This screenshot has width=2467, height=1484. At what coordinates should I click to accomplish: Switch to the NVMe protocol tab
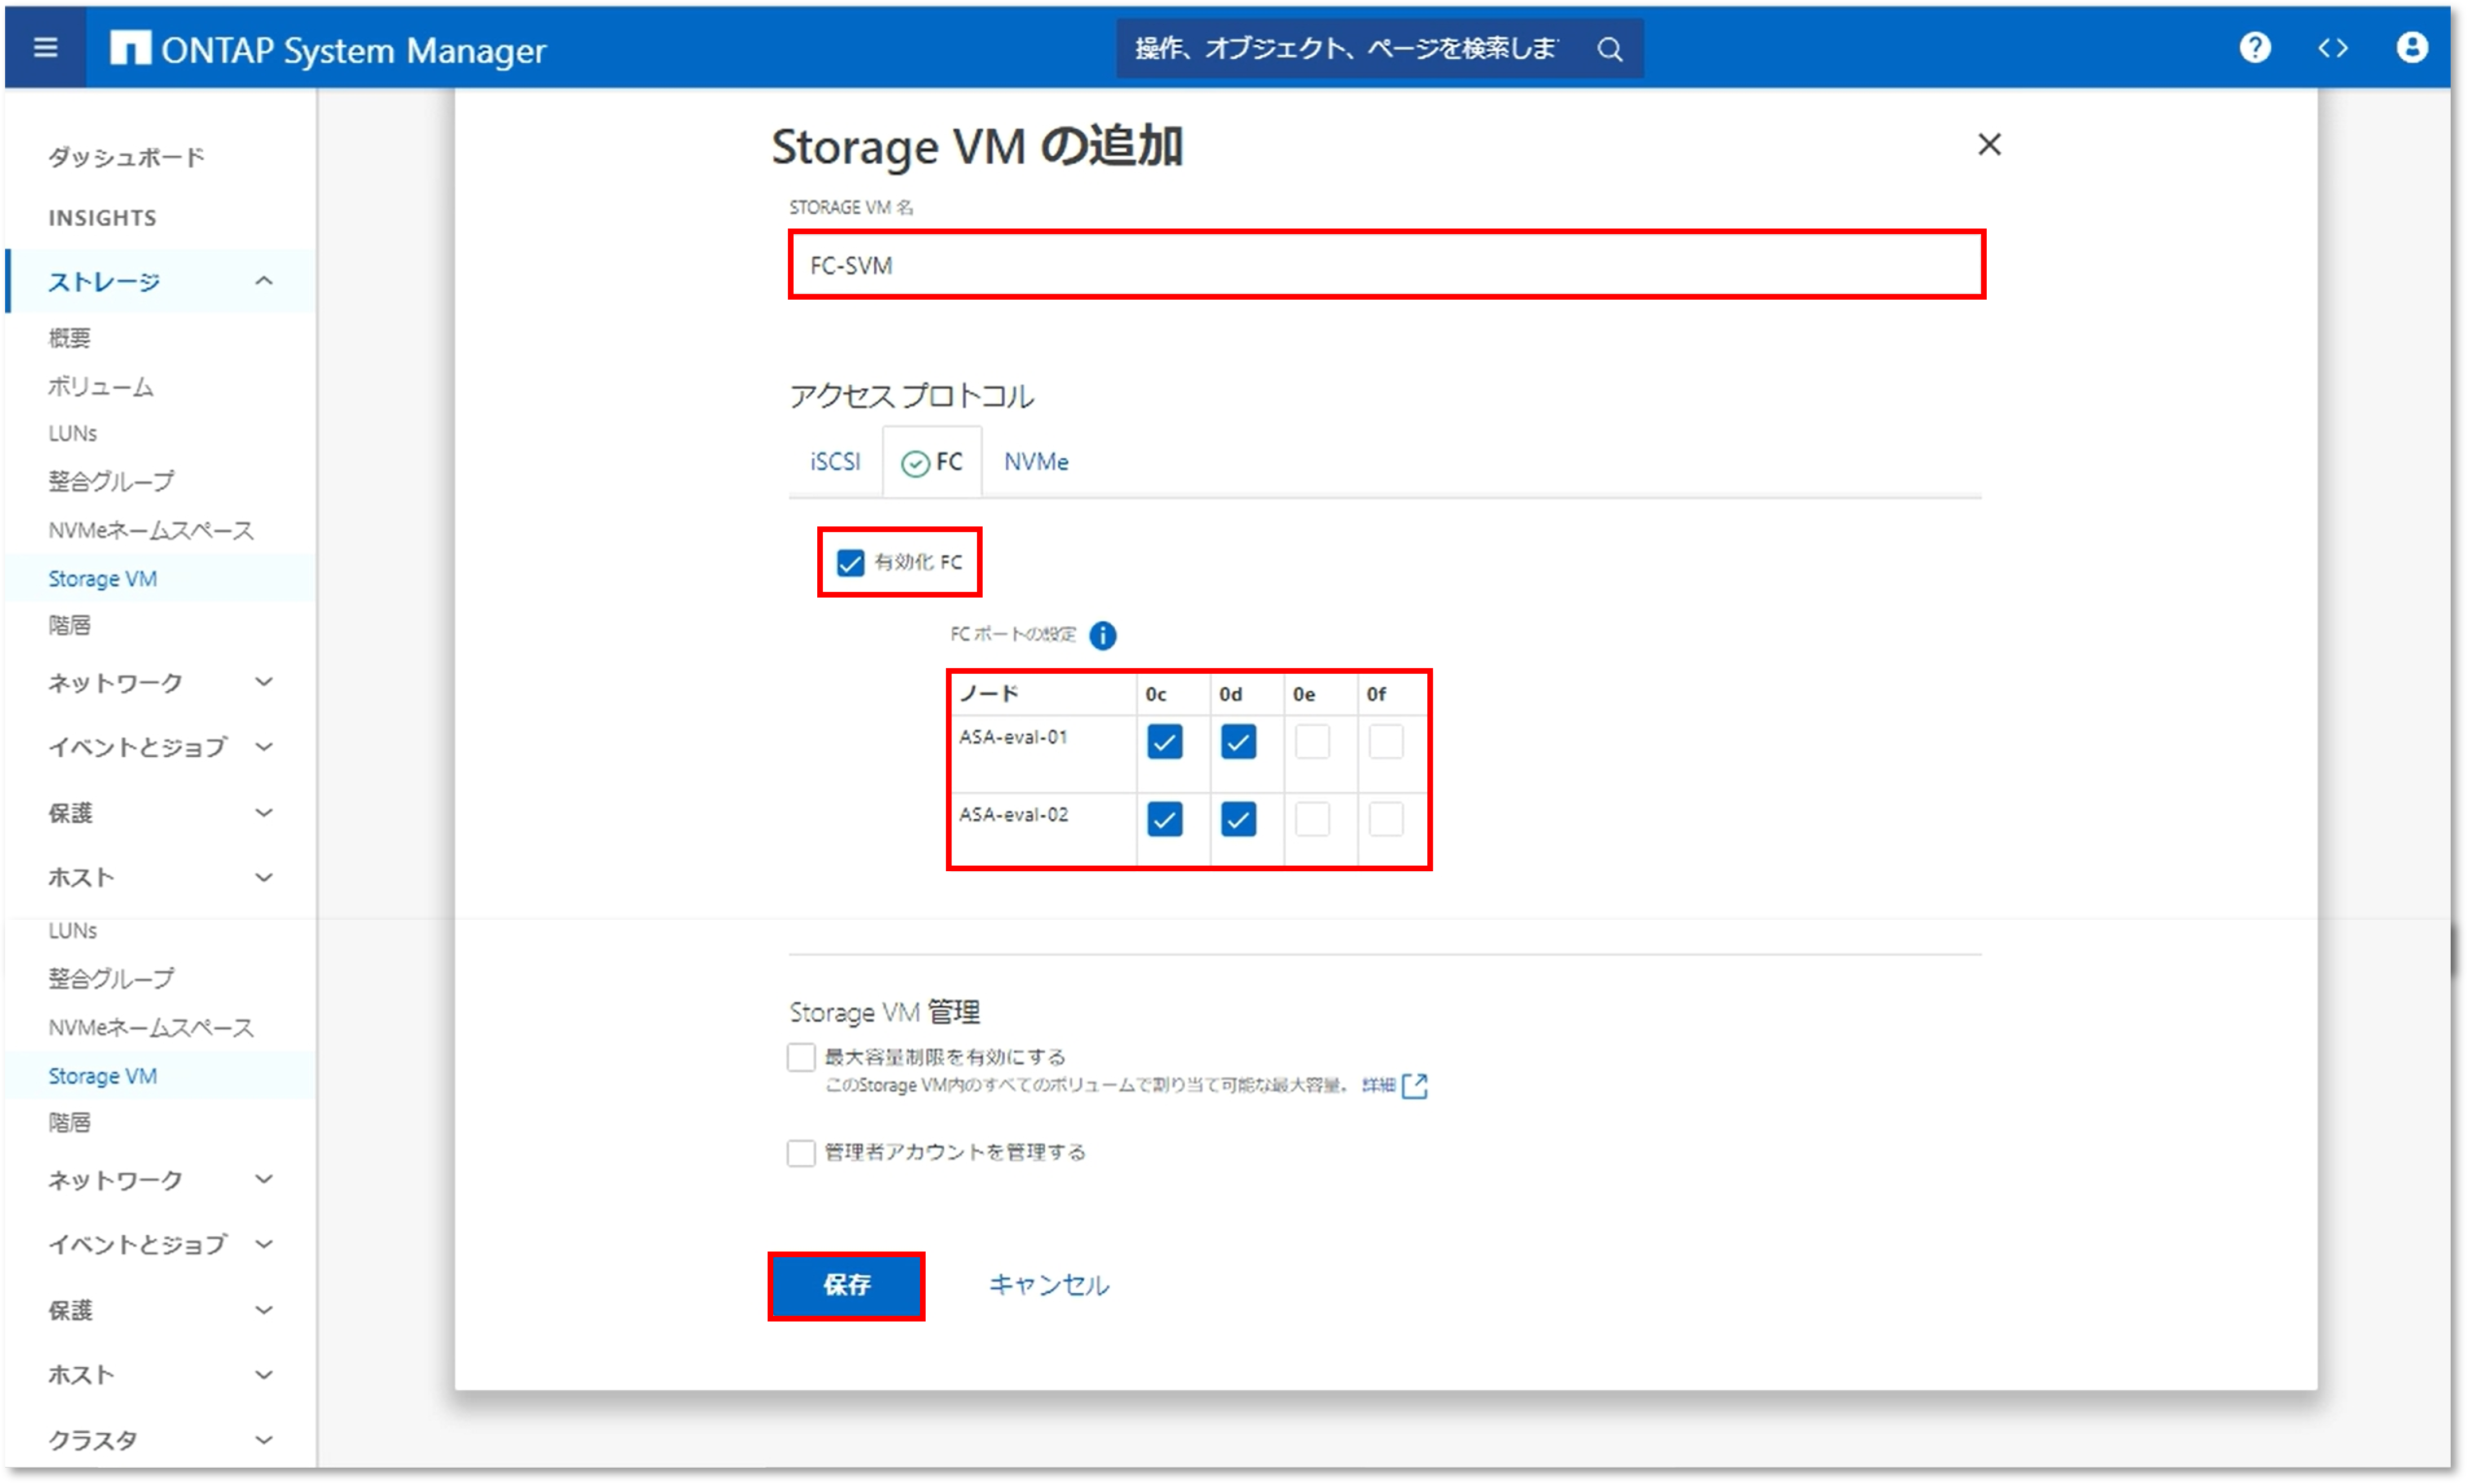[1035, 462]
